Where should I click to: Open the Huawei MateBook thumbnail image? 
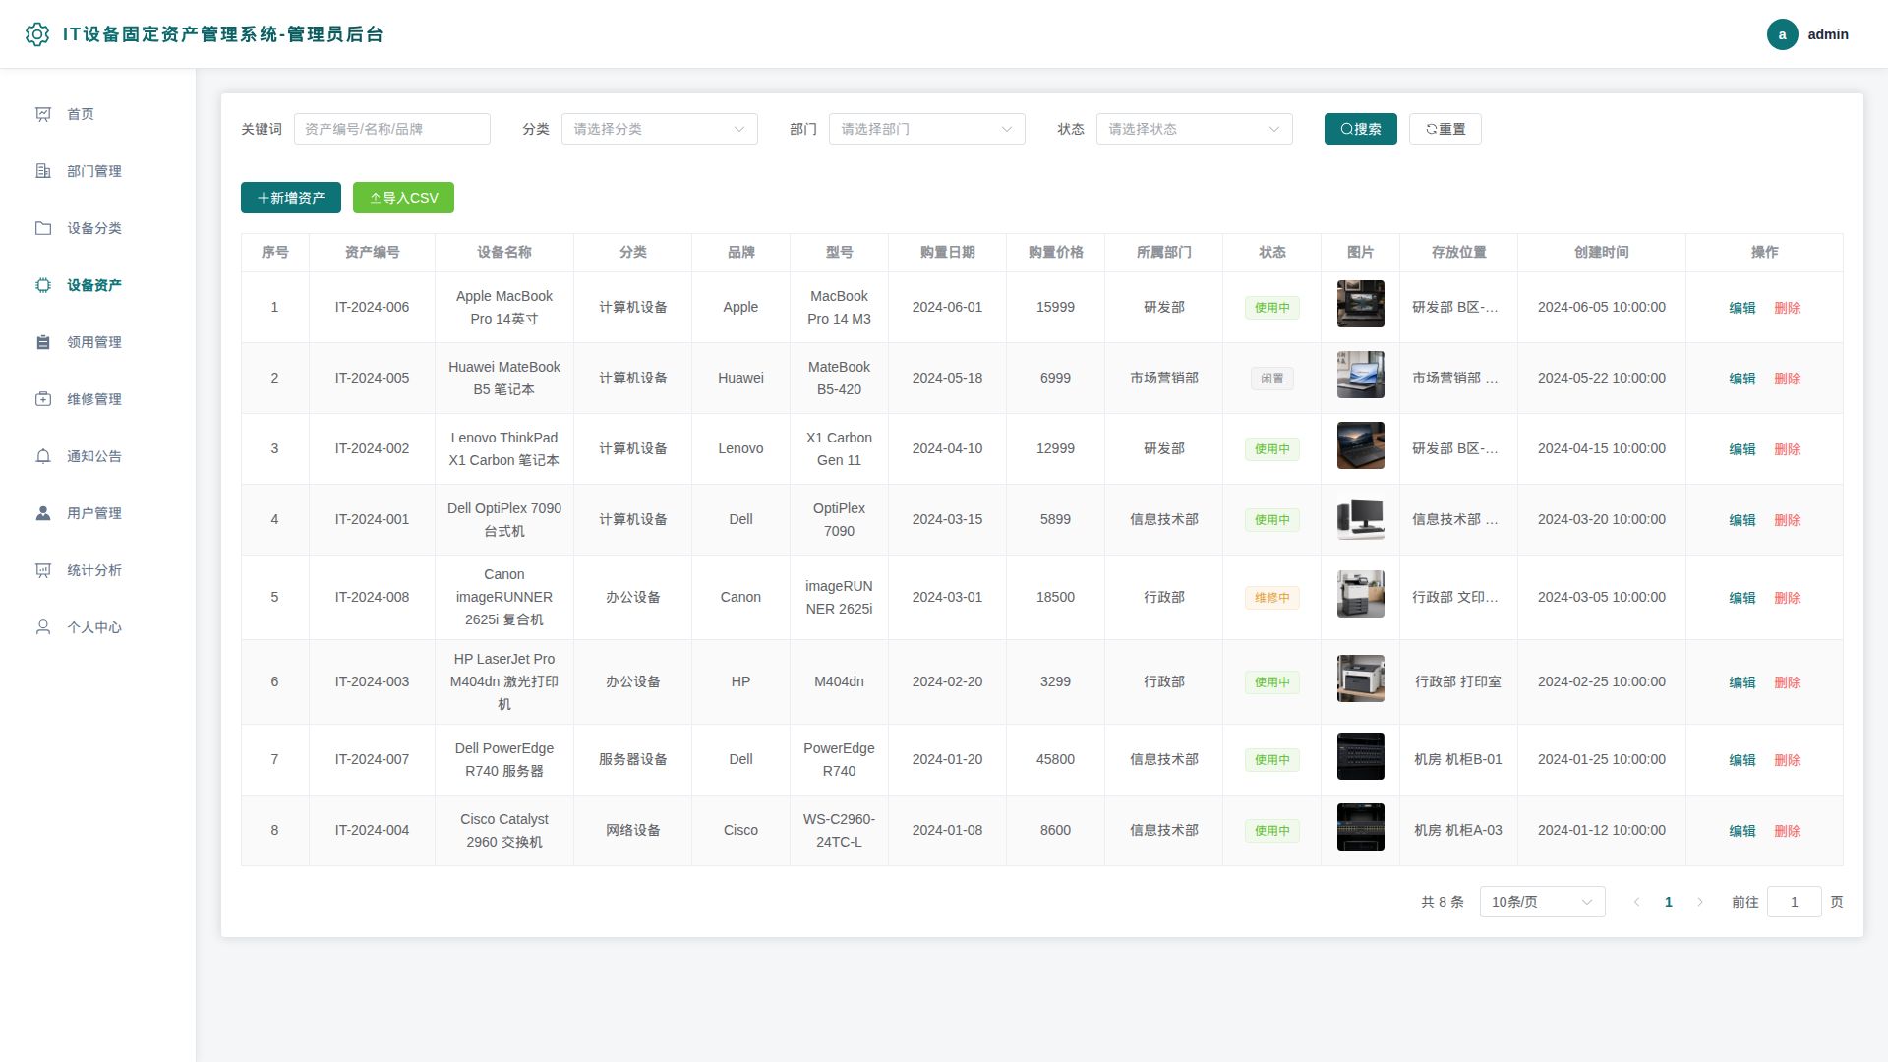1361,375
